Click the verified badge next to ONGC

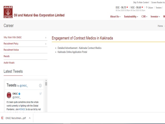[19, 94]
